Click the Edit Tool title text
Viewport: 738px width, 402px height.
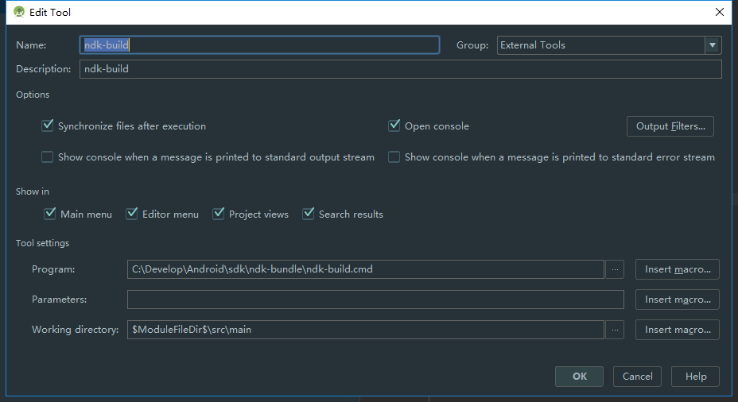pyautogui.click(x=50, y=12)
